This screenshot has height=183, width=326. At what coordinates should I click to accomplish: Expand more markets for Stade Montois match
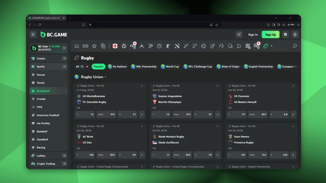(x=218, y=155)
